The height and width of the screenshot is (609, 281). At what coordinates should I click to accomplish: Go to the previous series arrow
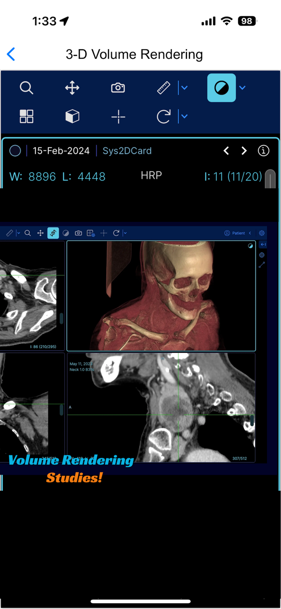[x=226, y=151]
